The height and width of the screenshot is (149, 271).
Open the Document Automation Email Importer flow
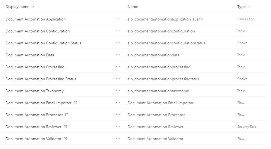pos(38,103)
